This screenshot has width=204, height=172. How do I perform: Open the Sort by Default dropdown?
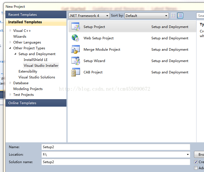coord(147,16)
